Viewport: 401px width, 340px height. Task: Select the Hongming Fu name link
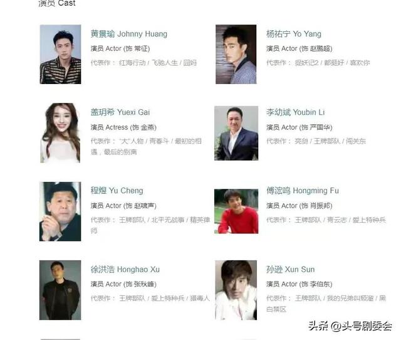tap(303, 191)
